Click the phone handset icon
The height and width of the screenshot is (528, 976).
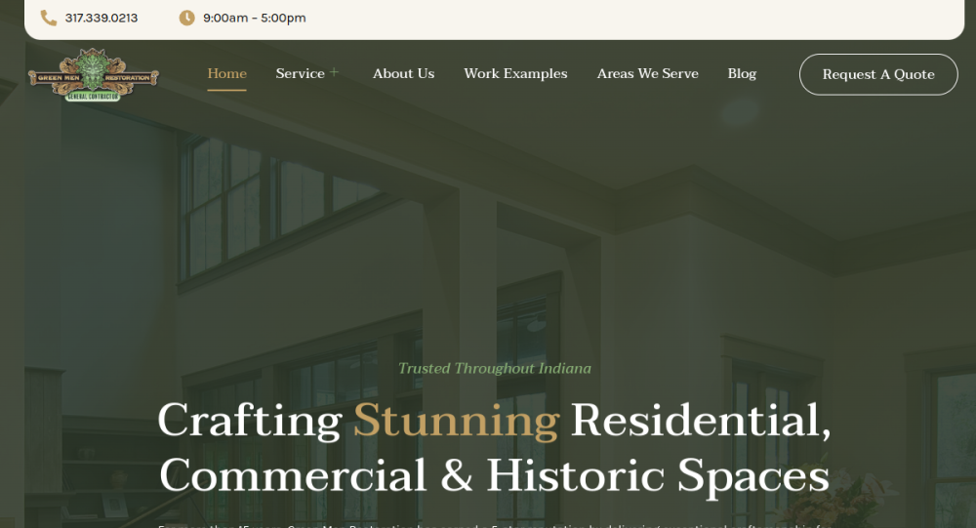[x=49, y=19]
